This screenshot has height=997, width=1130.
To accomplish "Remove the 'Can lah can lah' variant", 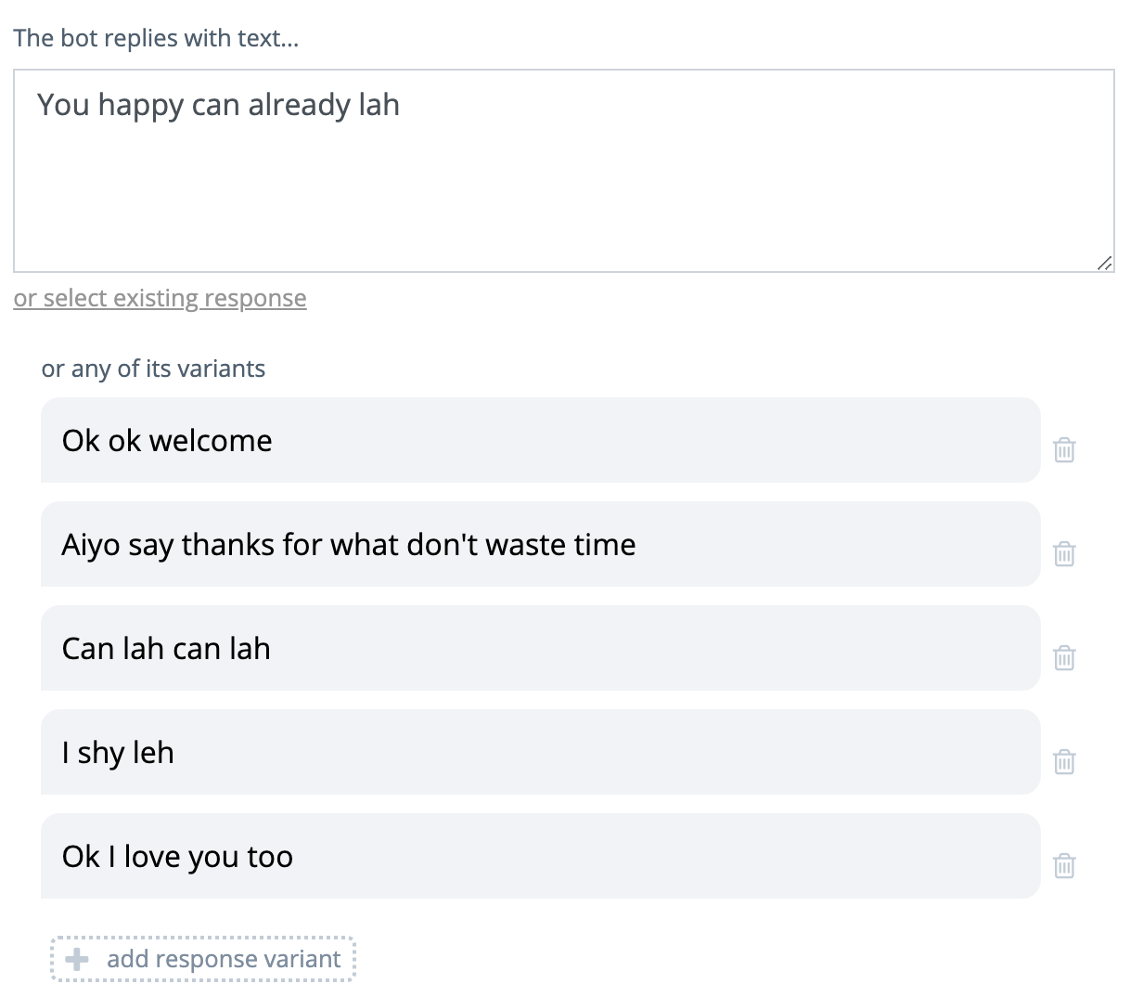I will (x=1064, y=658).
